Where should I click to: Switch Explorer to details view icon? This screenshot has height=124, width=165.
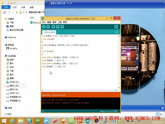(x=158, y=114)
